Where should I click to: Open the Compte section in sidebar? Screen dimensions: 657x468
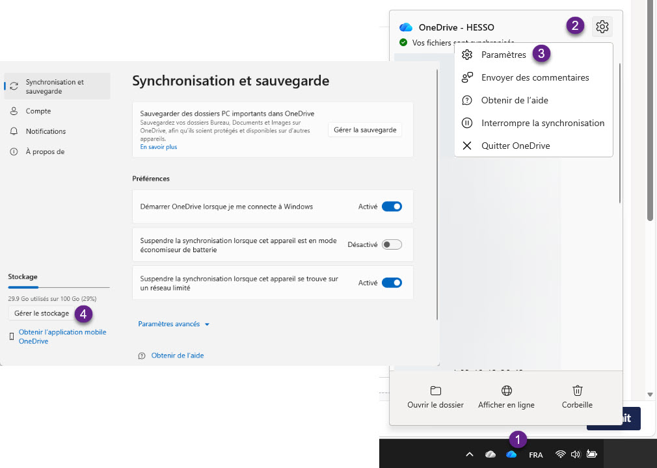pyautogui.click(x=38, y=111)
